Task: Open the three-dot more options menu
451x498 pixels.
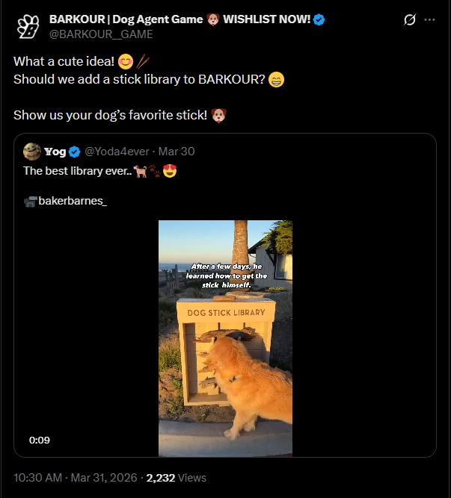Action: (429, 20)
